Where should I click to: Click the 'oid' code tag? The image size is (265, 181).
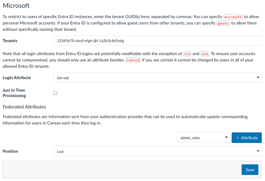[x=205, y=54]
